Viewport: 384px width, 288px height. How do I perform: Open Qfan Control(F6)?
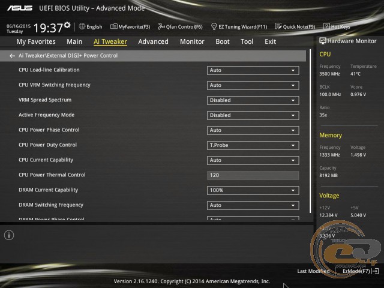(x=180, y=26)
